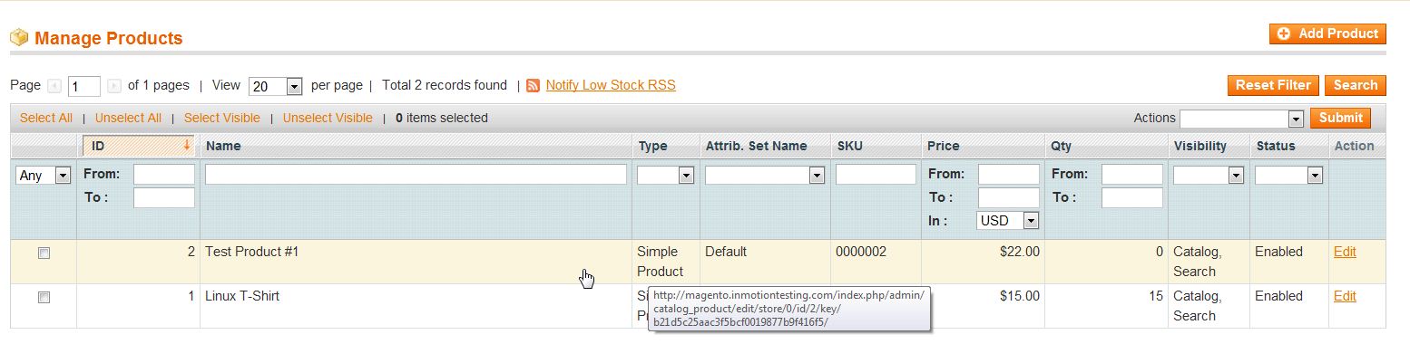Click the Select Visible link
The height and width of the screenshot is (363, 1410).
point(222,118)
